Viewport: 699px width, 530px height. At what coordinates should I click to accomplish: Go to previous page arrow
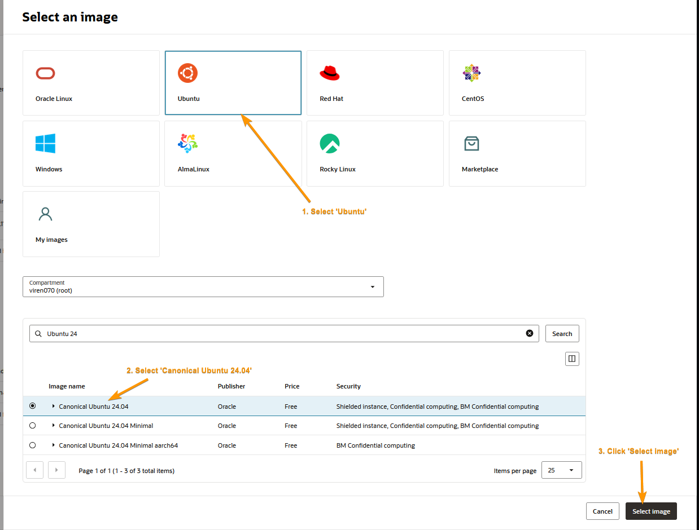(x=35, y=470)
